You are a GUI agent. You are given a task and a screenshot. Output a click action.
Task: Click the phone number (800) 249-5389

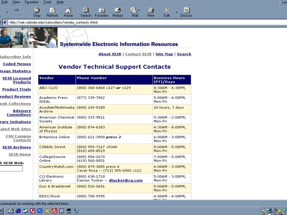point(91,107)
